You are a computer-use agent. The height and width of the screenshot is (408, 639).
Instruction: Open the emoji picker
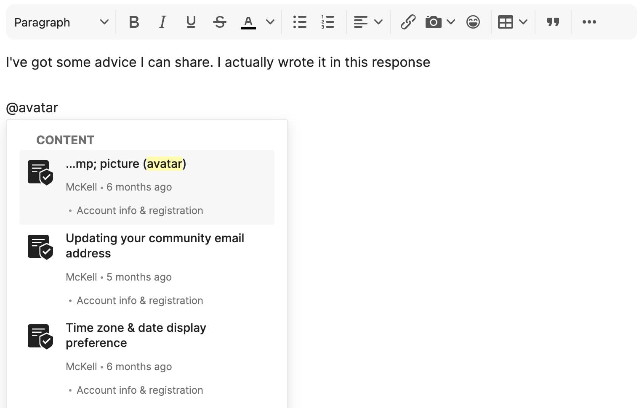coord(473,22)
